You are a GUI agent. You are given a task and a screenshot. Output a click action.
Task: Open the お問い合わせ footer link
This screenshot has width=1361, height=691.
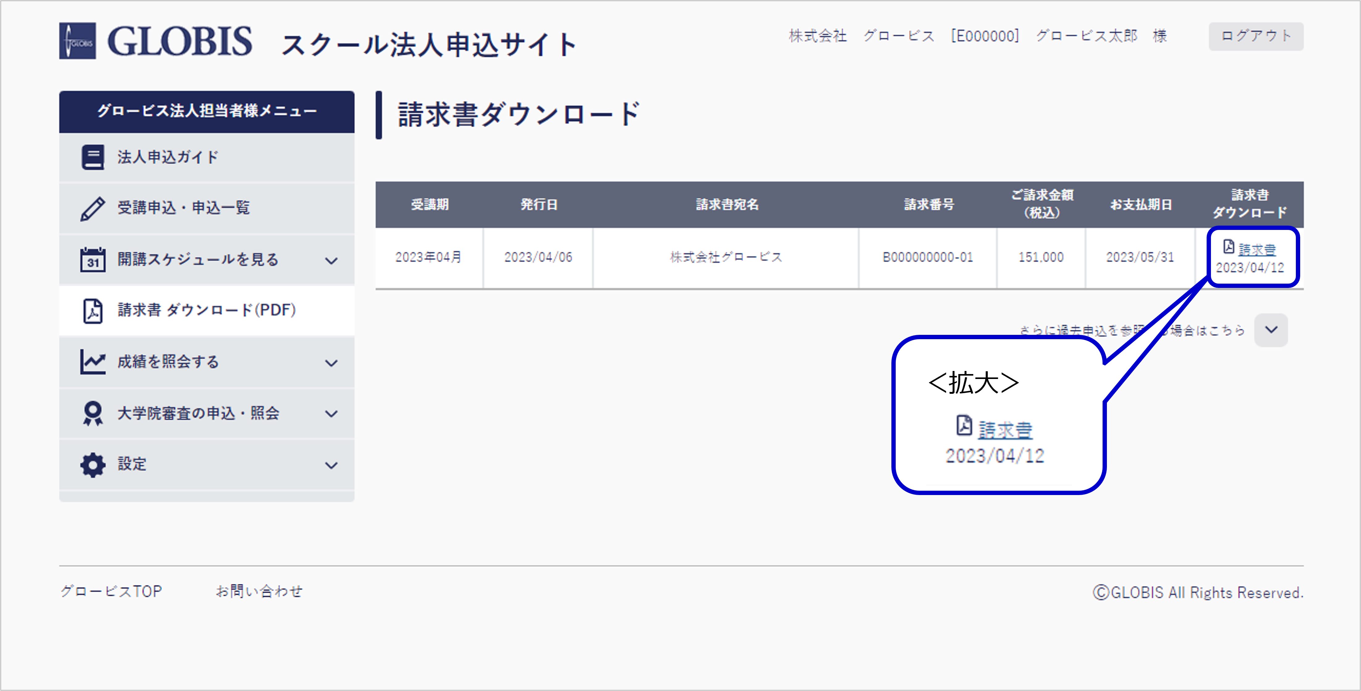pos(259,591)
